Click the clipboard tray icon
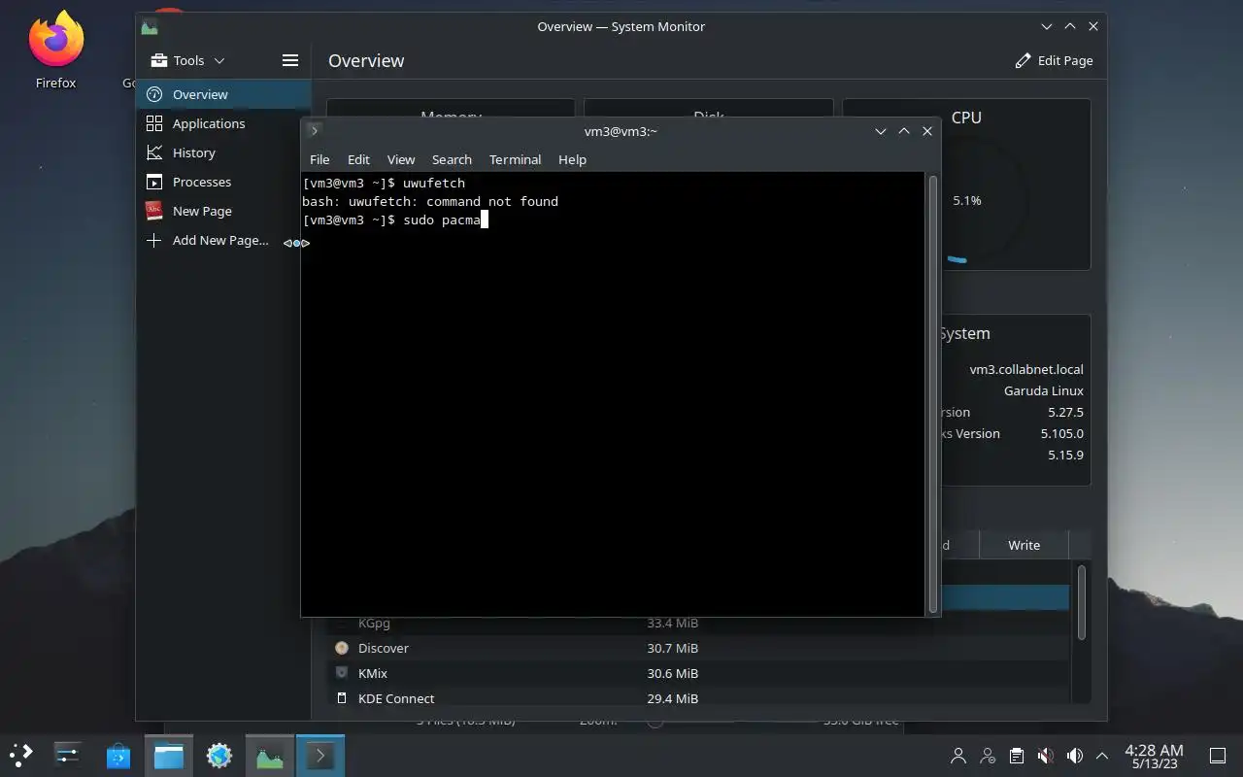The image size is (1243, 777). [x=1017, y=756]
